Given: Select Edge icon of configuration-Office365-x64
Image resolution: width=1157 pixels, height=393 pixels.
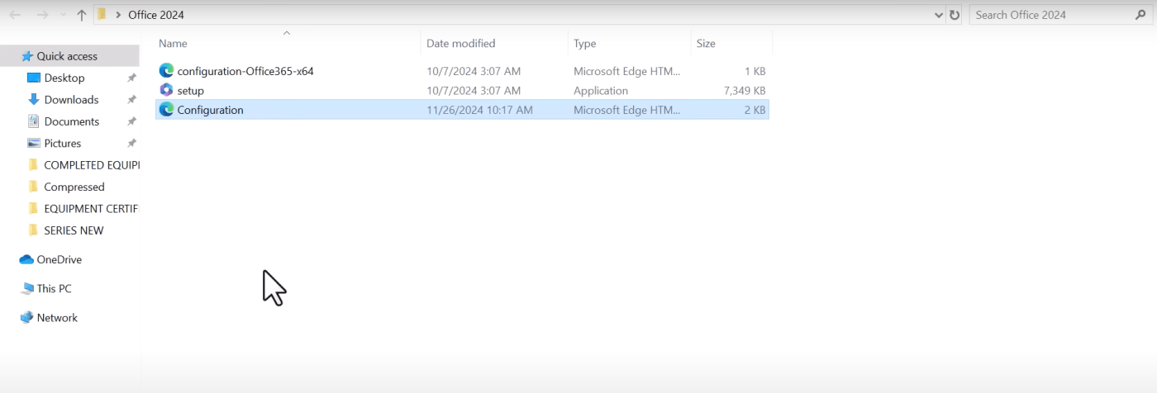Looking at the screenshot, I should pos(166,71).
